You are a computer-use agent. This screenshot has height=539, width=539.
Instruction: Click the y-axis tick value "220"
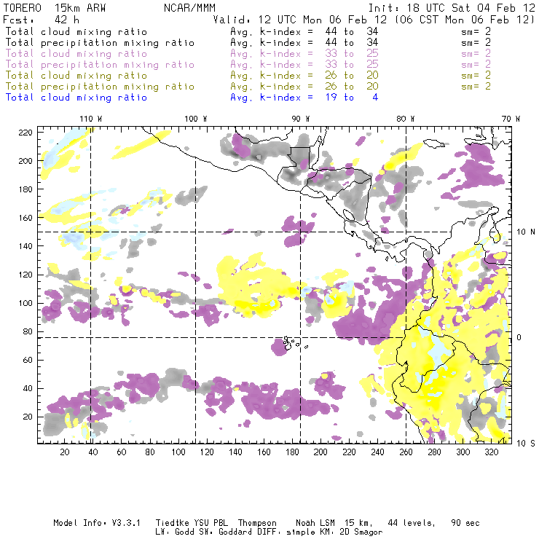coord(25,133)
